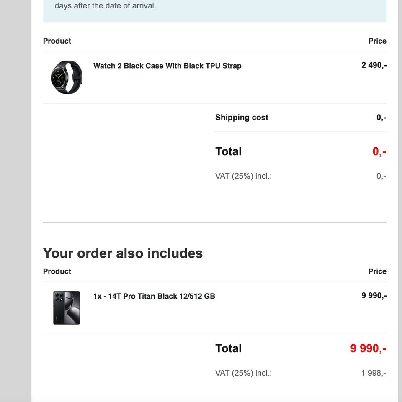Click the Total label above first VAT line
Viewport: 402px width, 402px height.
point(228,151)
